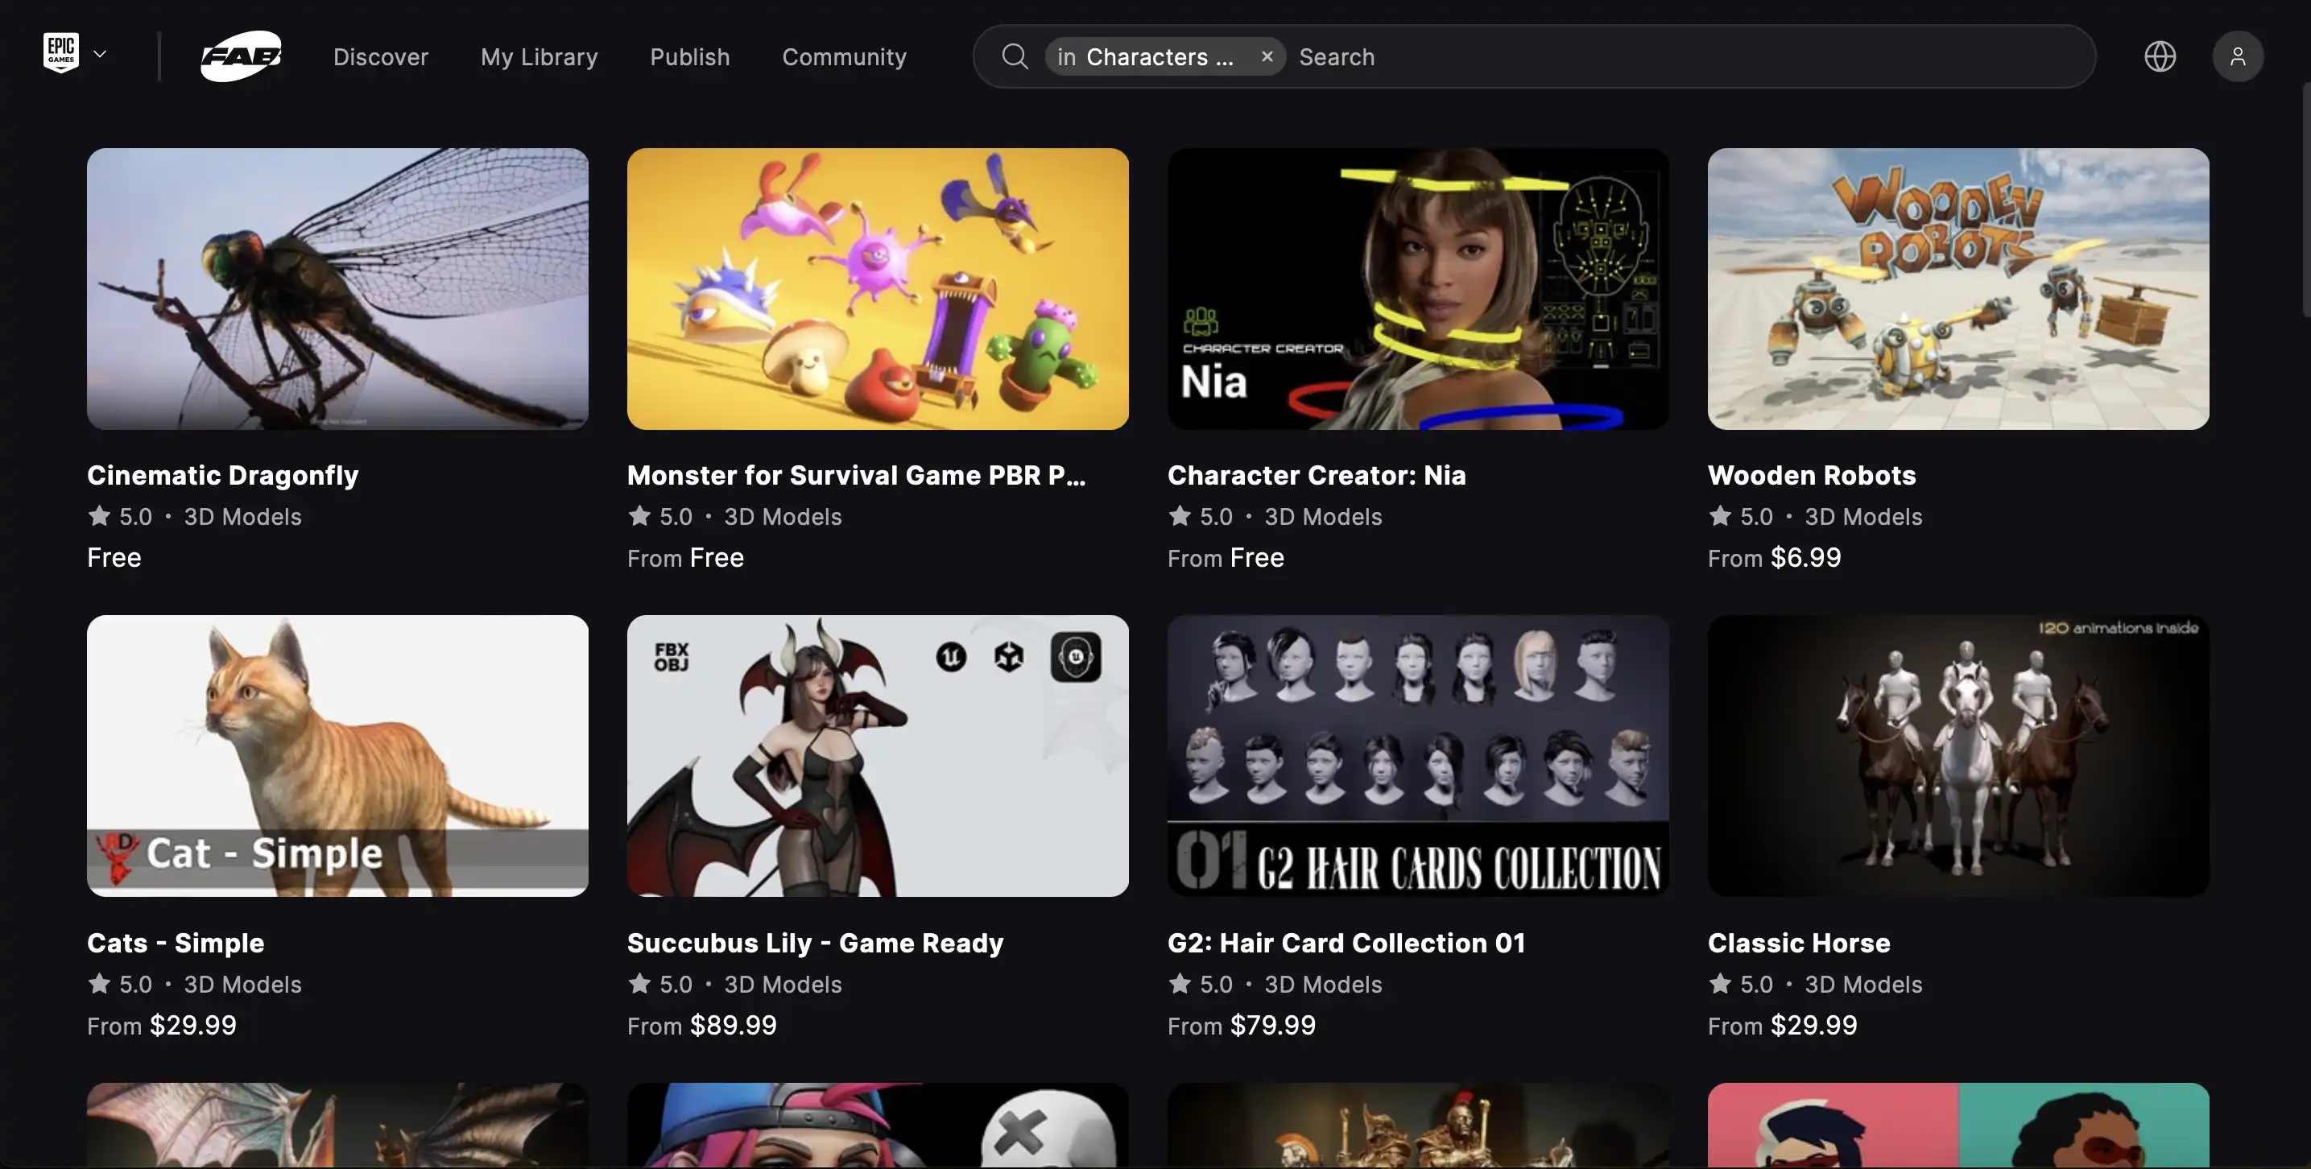This screenshot has height=1169, width=2311.
Task: Click the Monster for Survival Game PBR title
Action: coord(856,474)
